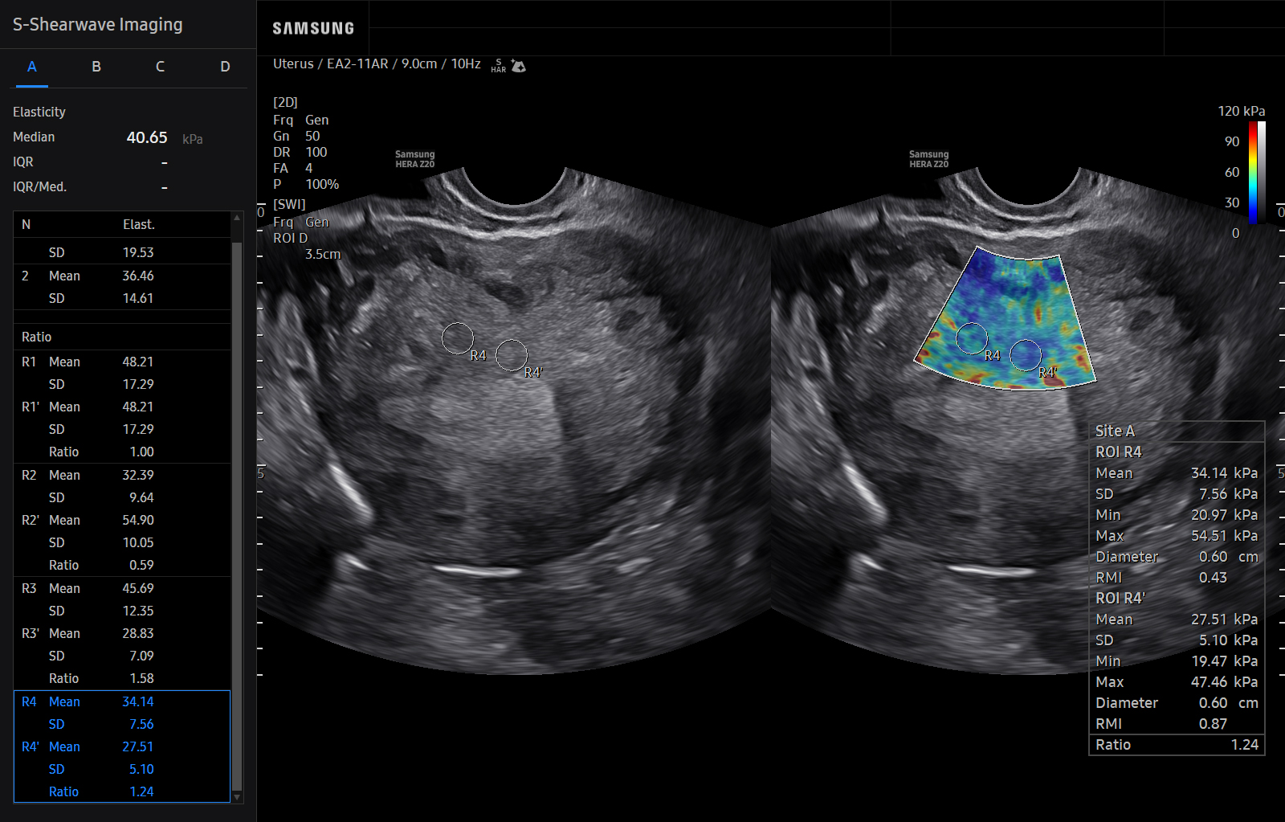
Task: Click ROI R4 heading in overlay
Action: point(1118,452)
